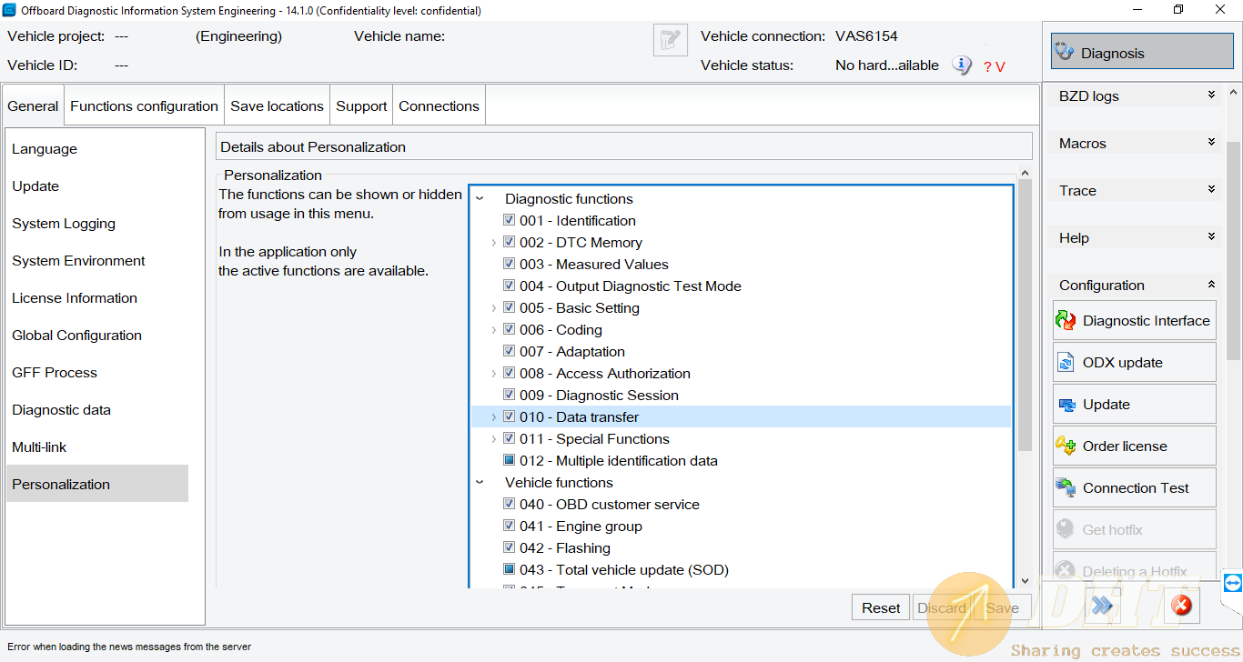Expand 002 - DTC Memory tree node

494,243
